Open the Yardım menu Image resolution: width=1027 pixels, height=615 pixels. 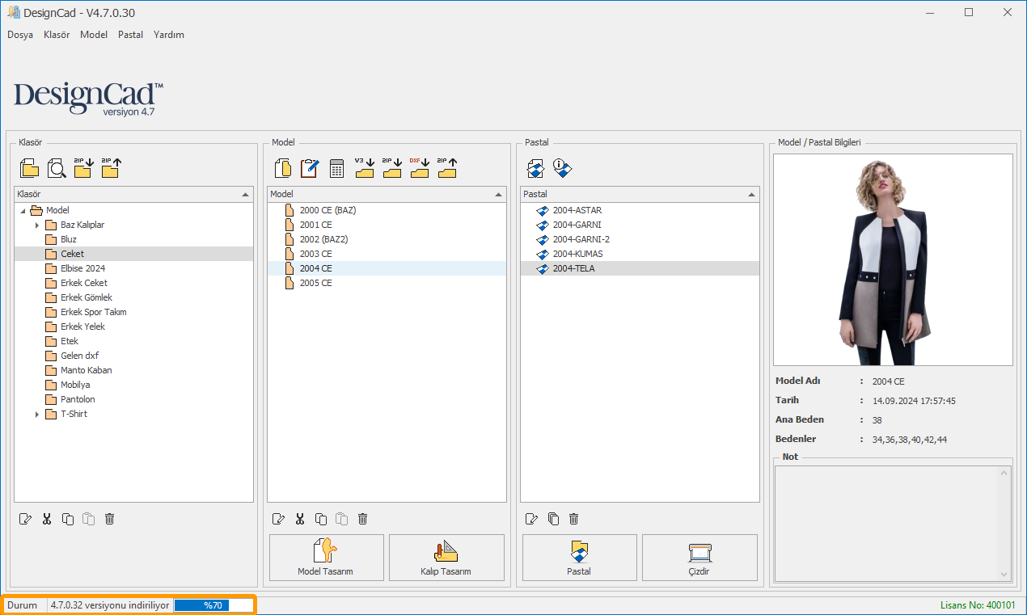[169, 35]
